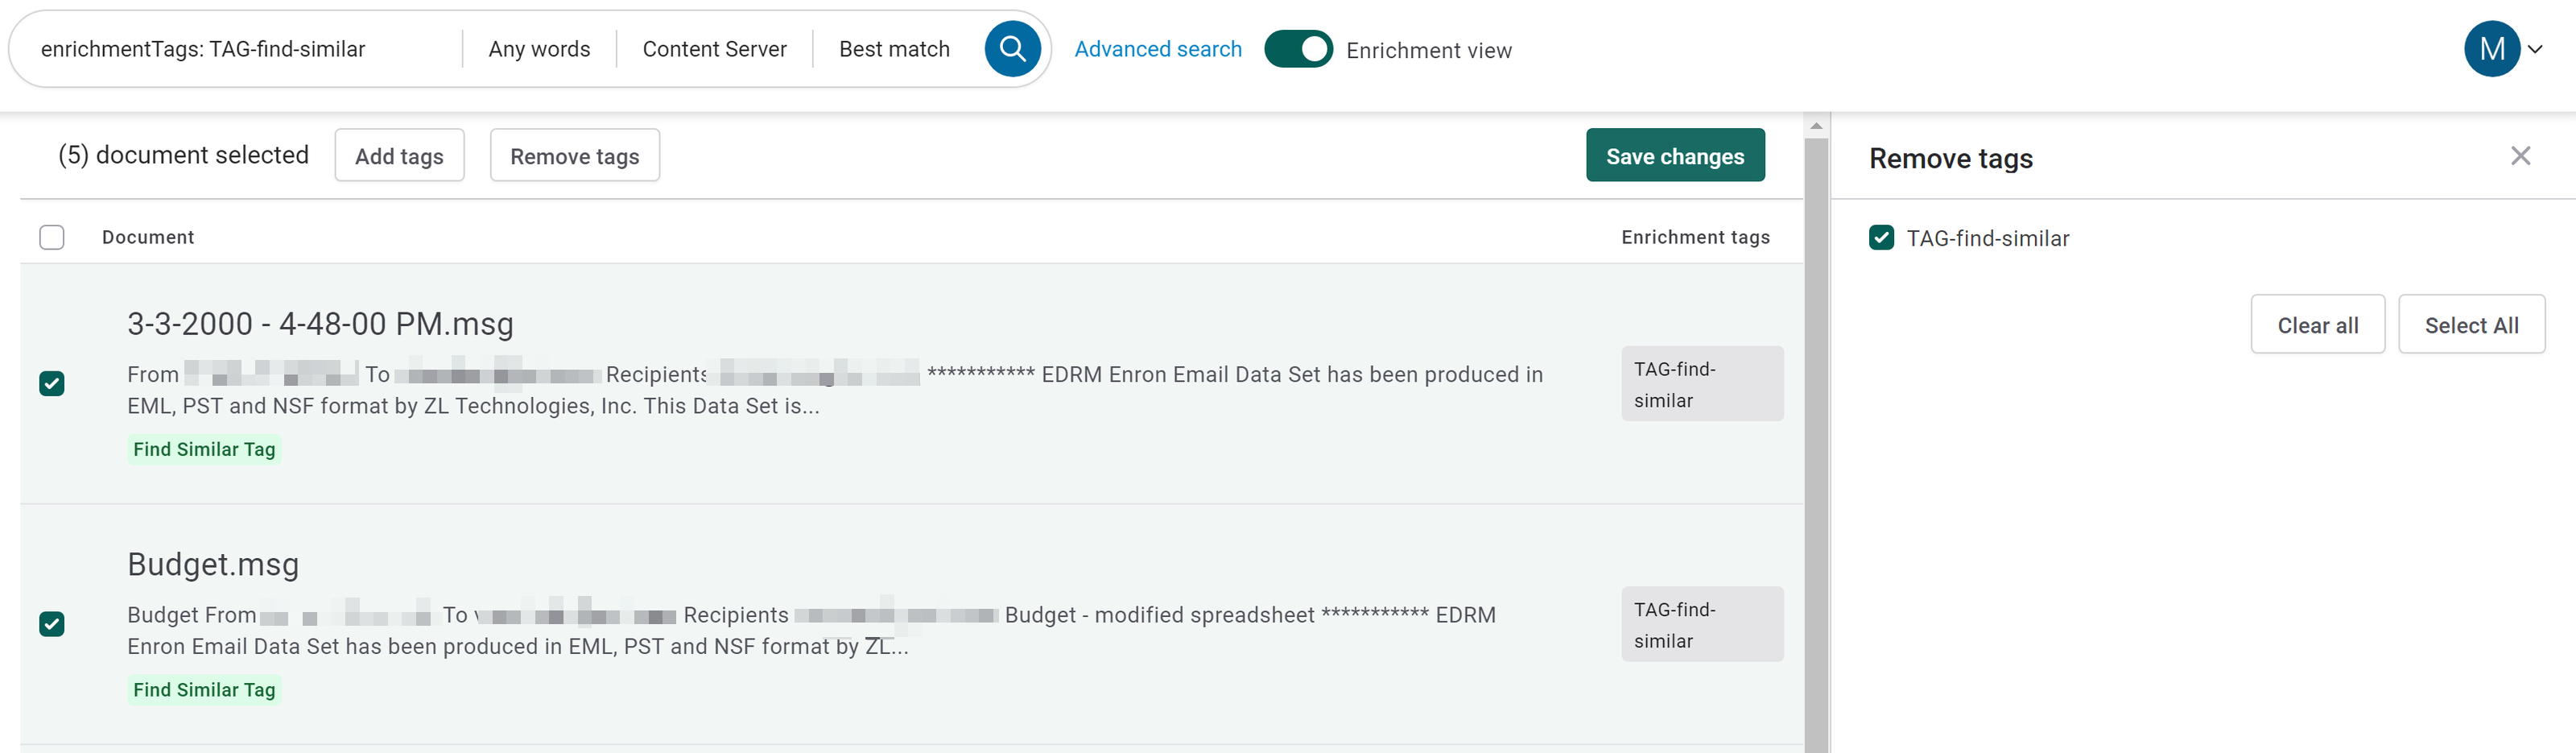Click the results list scrollbar up arrow
Image resolution: width=2576 pixels, height=753 pixels.
(1816, 126)
